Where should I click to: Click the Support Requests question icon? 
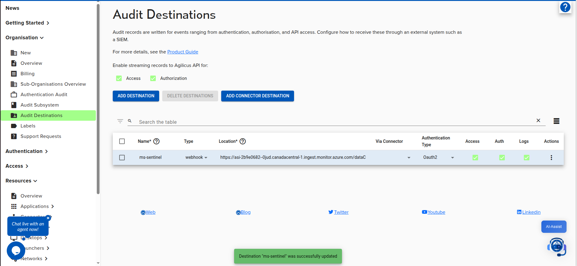coord(14,136)
